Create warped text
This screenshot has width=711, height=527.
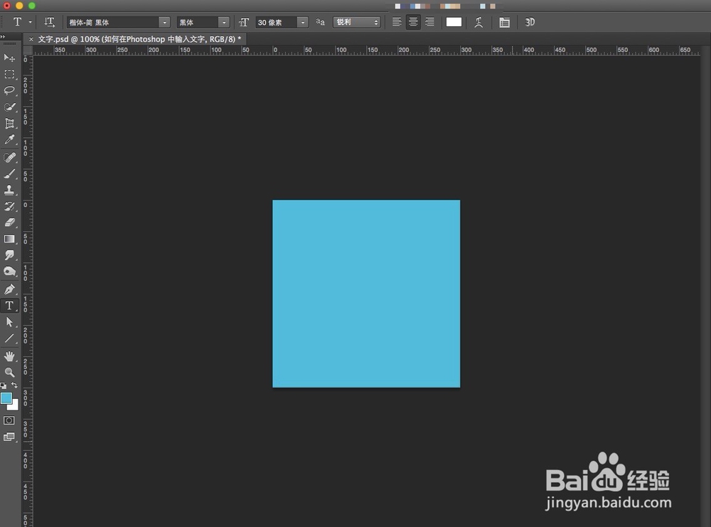(x=479, y=22)
